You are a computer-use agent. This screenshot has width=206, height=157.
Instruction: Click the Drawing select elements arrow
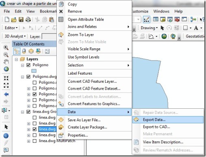point(162,28)
